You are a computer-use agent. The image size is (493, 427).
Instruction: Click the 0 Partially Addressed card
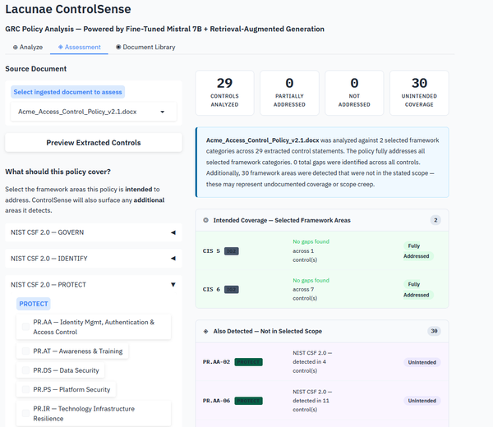click(289, 93)
